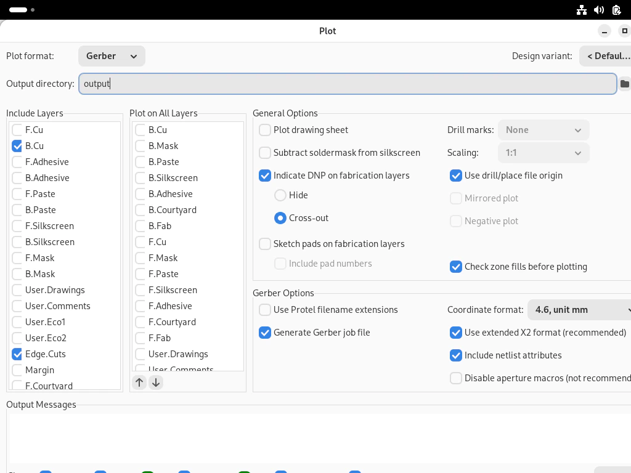Viewport: 631px width, 473px height.
Task: Check F.Mask in Include Layers
Action: click(x=17, y=258)
